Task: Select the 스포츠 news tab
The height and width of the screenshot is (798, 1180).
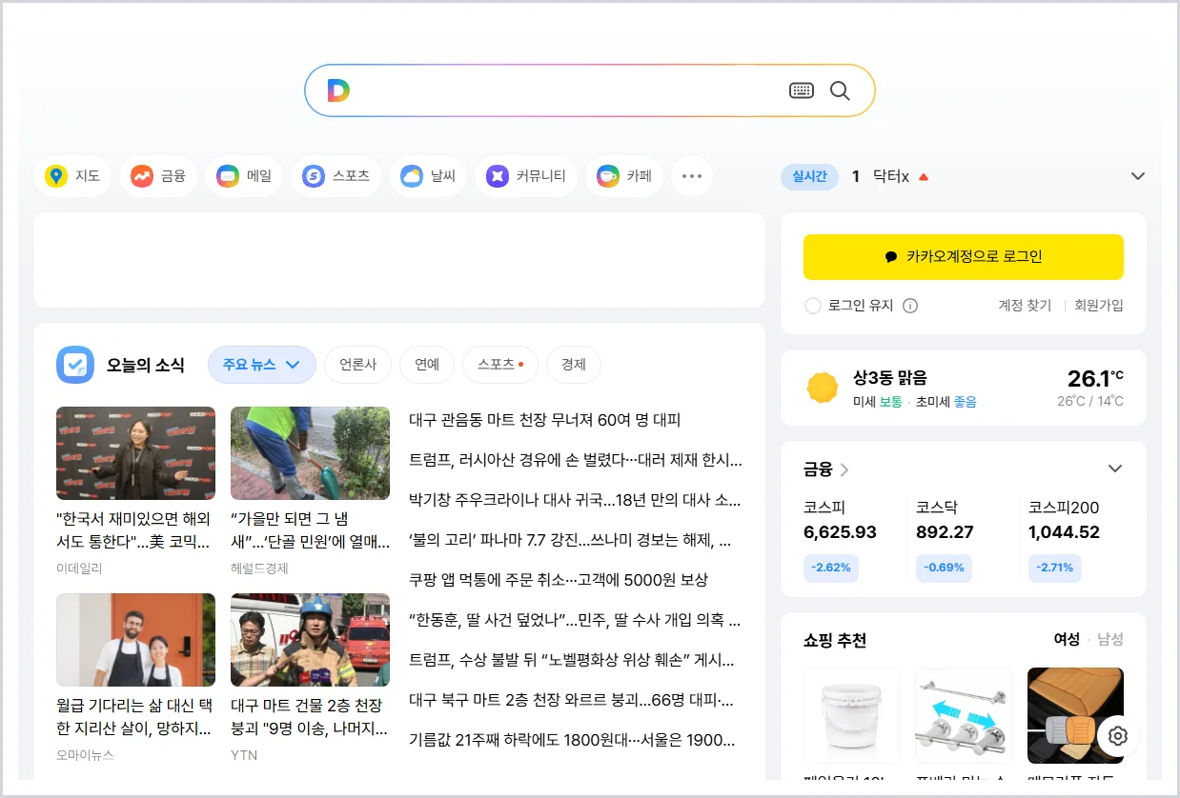Action: pos(500,365)
